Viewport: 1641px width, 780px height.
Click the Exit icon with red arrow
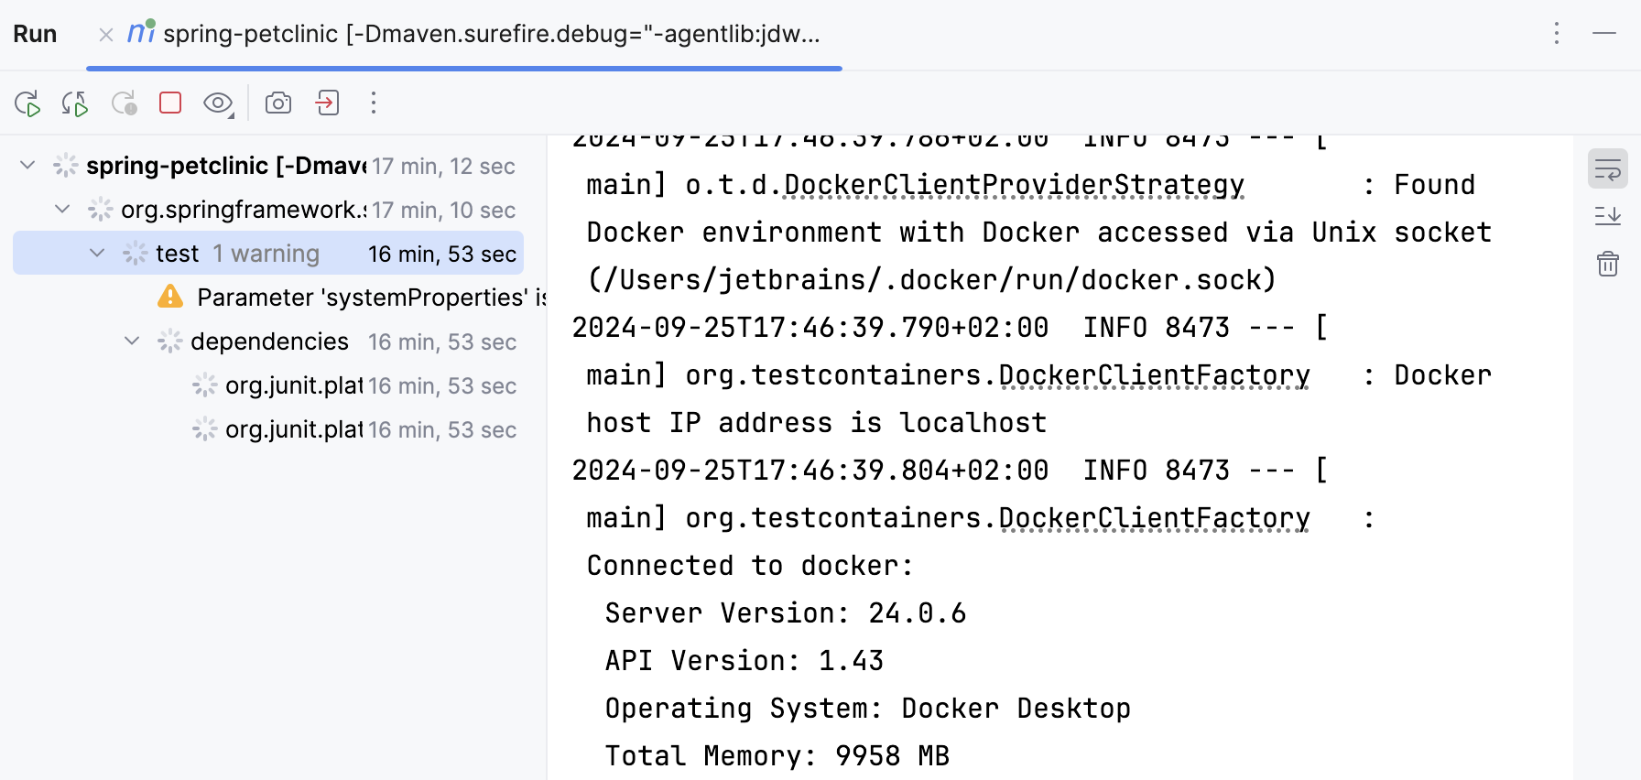pos(327,103)
